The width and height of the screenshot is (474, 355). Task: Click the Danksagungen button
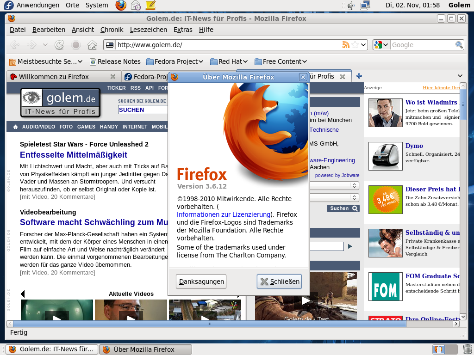click(201, 281)
